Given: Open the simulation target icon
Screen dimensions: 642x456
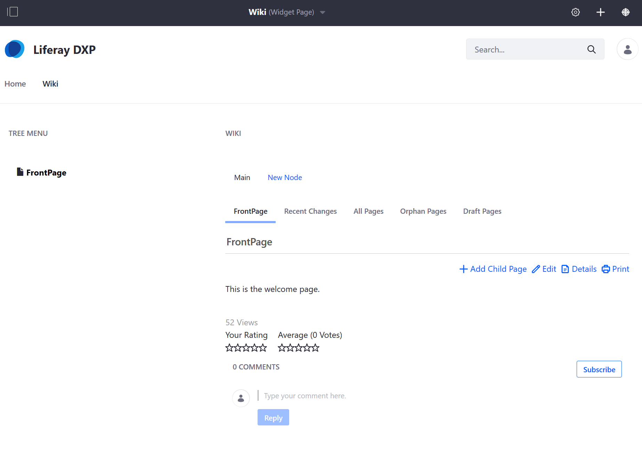Looking at the screenshot, I should tap(626, 13).
